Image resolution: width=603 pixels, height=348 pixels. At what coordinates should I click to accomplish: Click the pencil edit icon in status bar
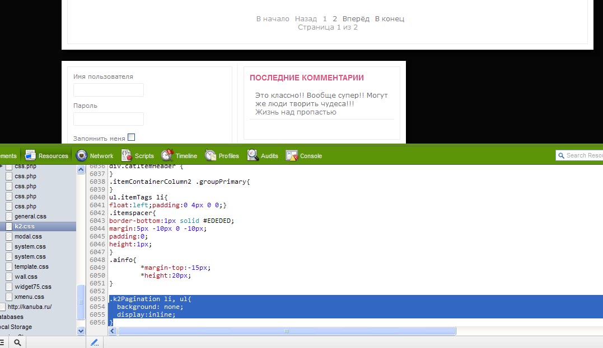tap(95, 342)
